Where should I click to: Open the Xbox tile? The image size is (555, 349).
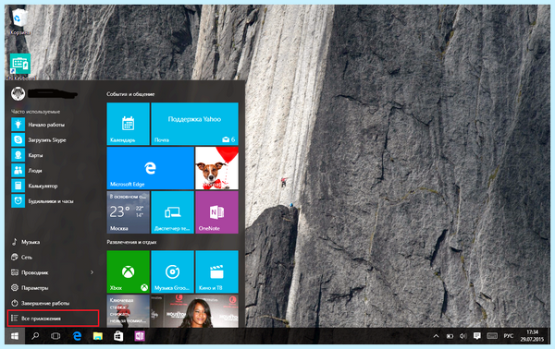coord(129,271)
